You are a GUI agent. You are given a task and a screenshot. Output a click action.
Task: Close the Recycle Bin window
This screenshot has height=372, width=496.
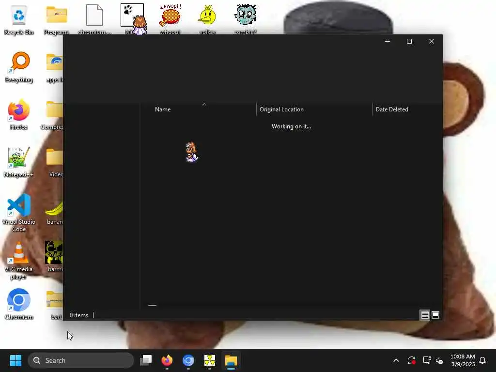[432, 42]
